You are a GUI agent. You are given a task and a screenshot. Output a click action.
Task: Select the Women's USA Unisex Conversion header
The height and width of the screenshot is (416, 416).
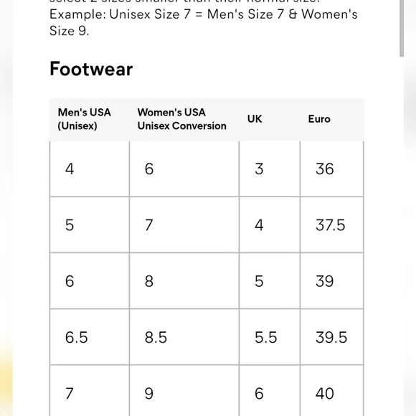[184, 119]
